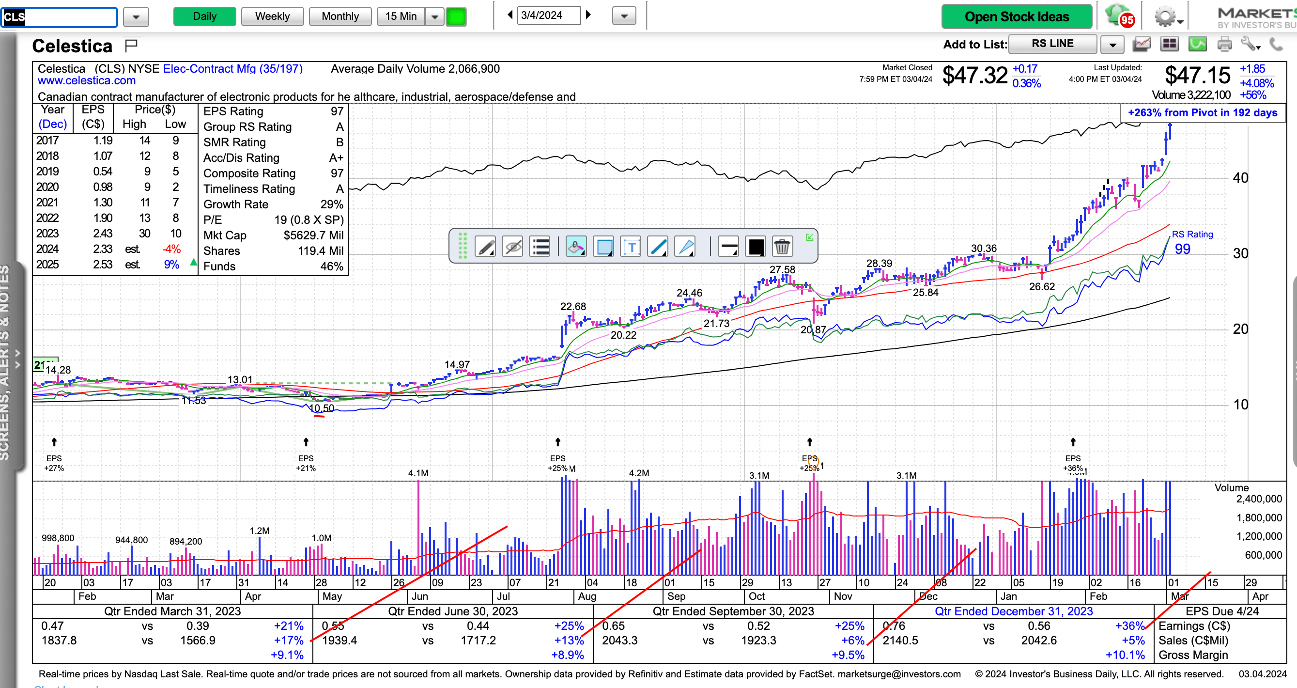Open the Add to List dropdown arrow
This screenshot has height=688, width=1297.
[x=1112, y=45]
